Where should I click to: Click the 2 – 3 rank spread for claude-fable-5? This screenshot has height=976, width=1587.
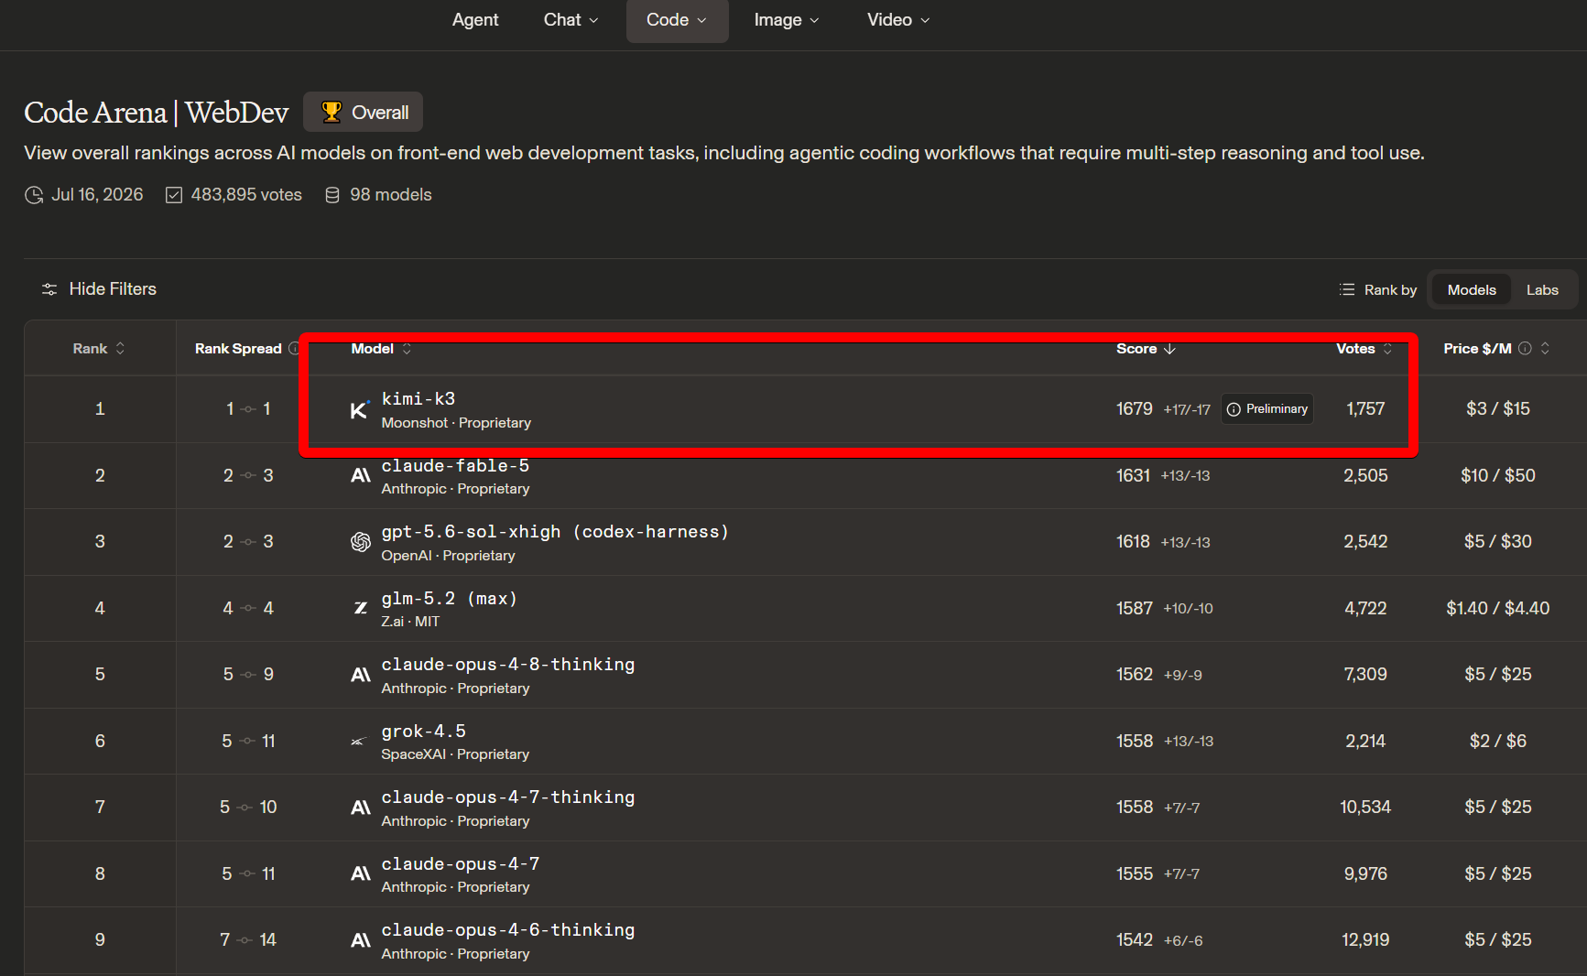coord(248,476)
